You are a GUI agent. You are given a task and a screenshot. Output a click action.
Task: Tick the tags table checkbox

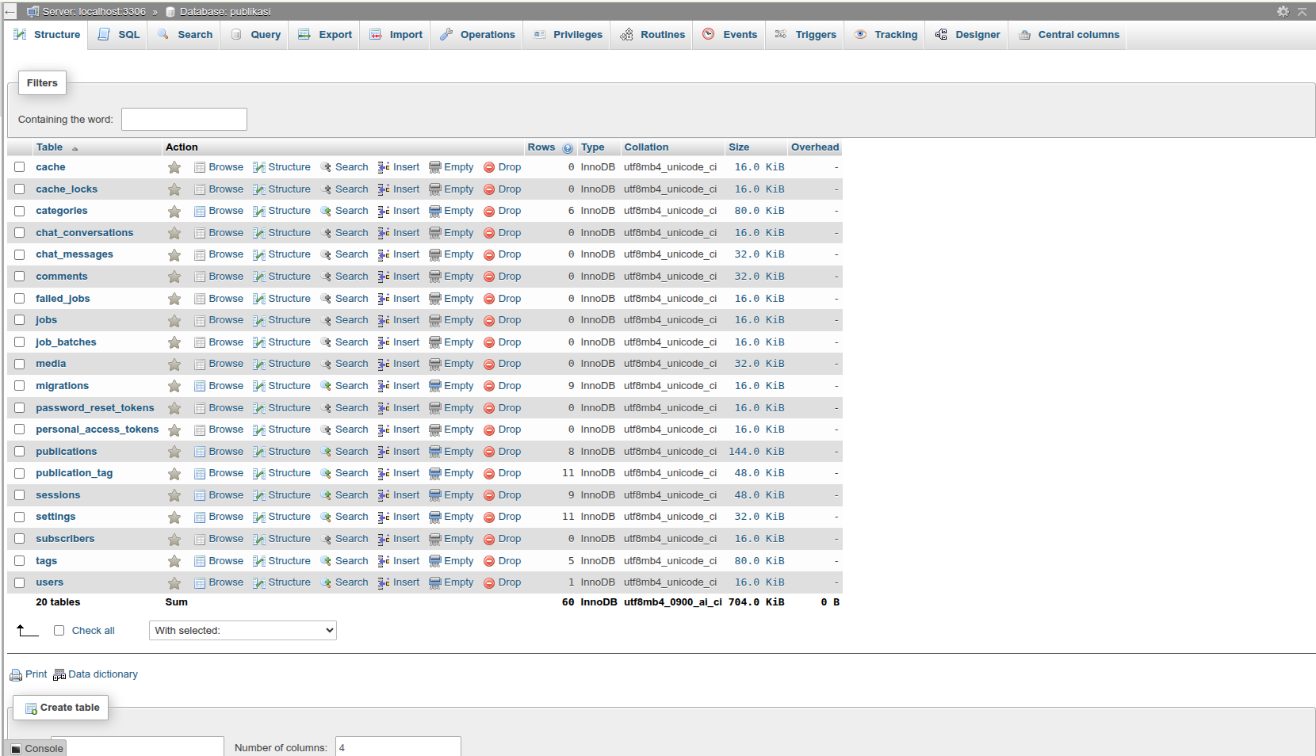coord(20,561)
